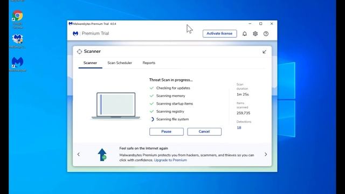Click 'Checking for updates' step
This screenshot has height=194, width=345.
pos(173,88)
